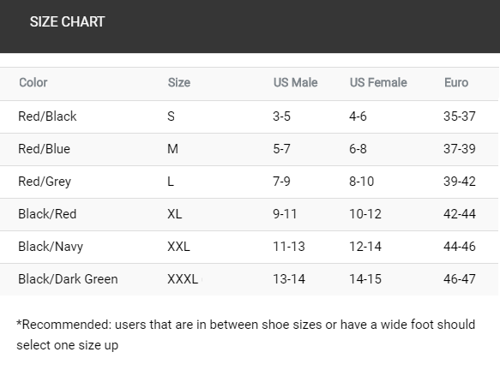This screenshot has height=370, width=500.
Task: Click the recommended sizing note text
Action: 246,335
